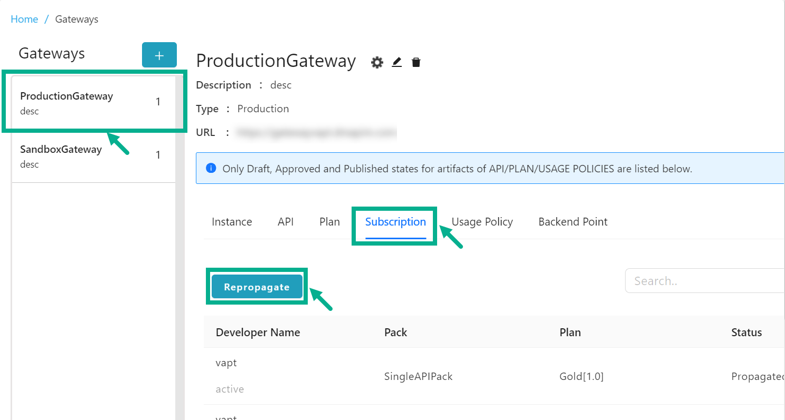The width and height of the screenshot is (785, 420).
Task: Click the Repropagate button
Action: click(257, 286)
